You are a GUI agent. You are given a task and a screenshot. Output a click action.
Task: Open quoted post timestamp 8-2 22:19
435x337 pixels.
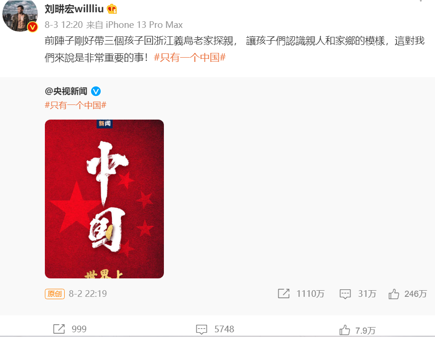tap(88, 294)
